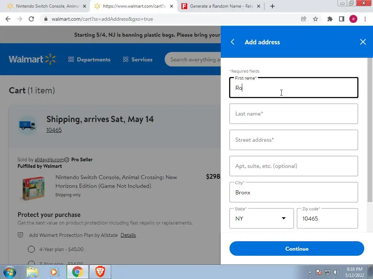Select the 4-Year plan - $45.00

[x=31, y=249]
